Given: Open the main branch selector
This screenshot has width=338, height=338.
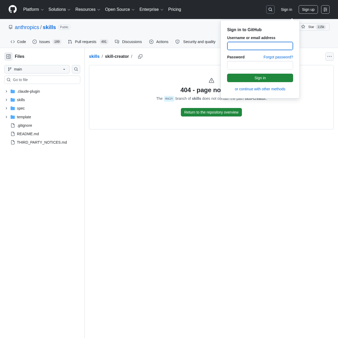Looking at the screenshot, I should (37, 69).
